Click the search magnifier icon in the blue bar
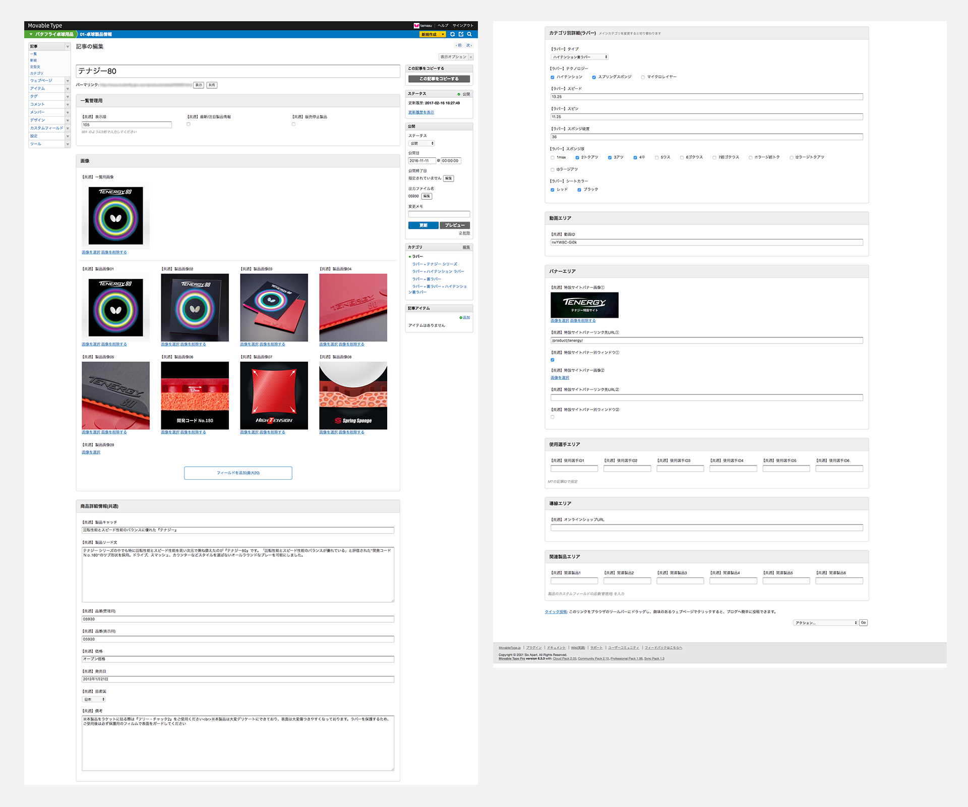This screenshot has width=968, height=807. (x=469, y=34)
